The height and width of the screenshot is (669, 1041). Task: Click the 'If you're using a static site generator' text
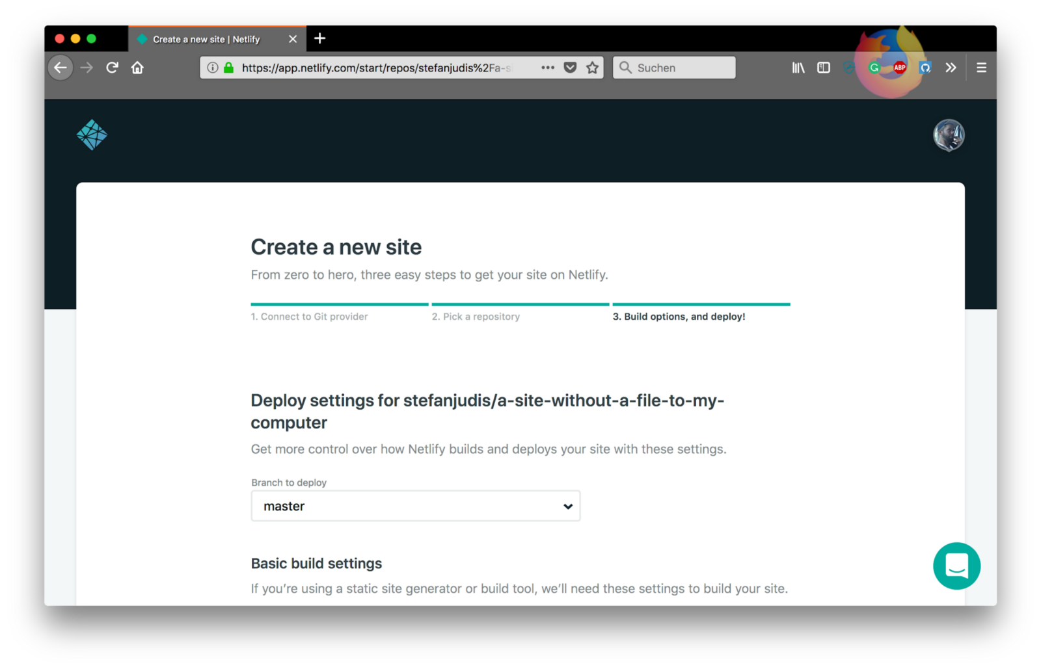519,588
